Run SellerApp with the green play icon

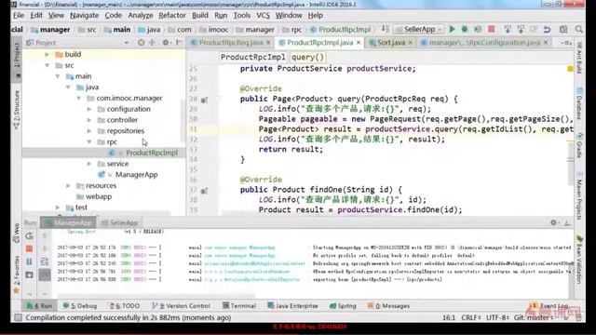point(452,29)
